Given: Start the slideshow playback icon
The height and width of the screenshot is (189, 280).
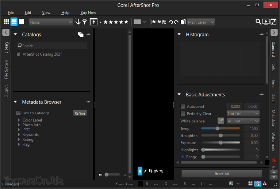Looking at the screenshot, I should click(x=266, y=22).
